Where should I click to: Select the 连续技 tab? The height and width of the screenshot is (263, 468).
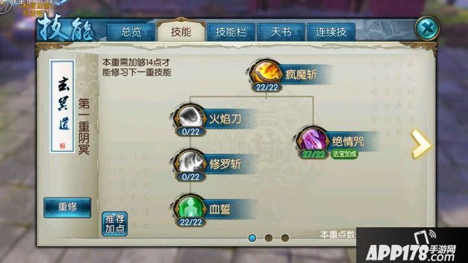coord(331,32)
